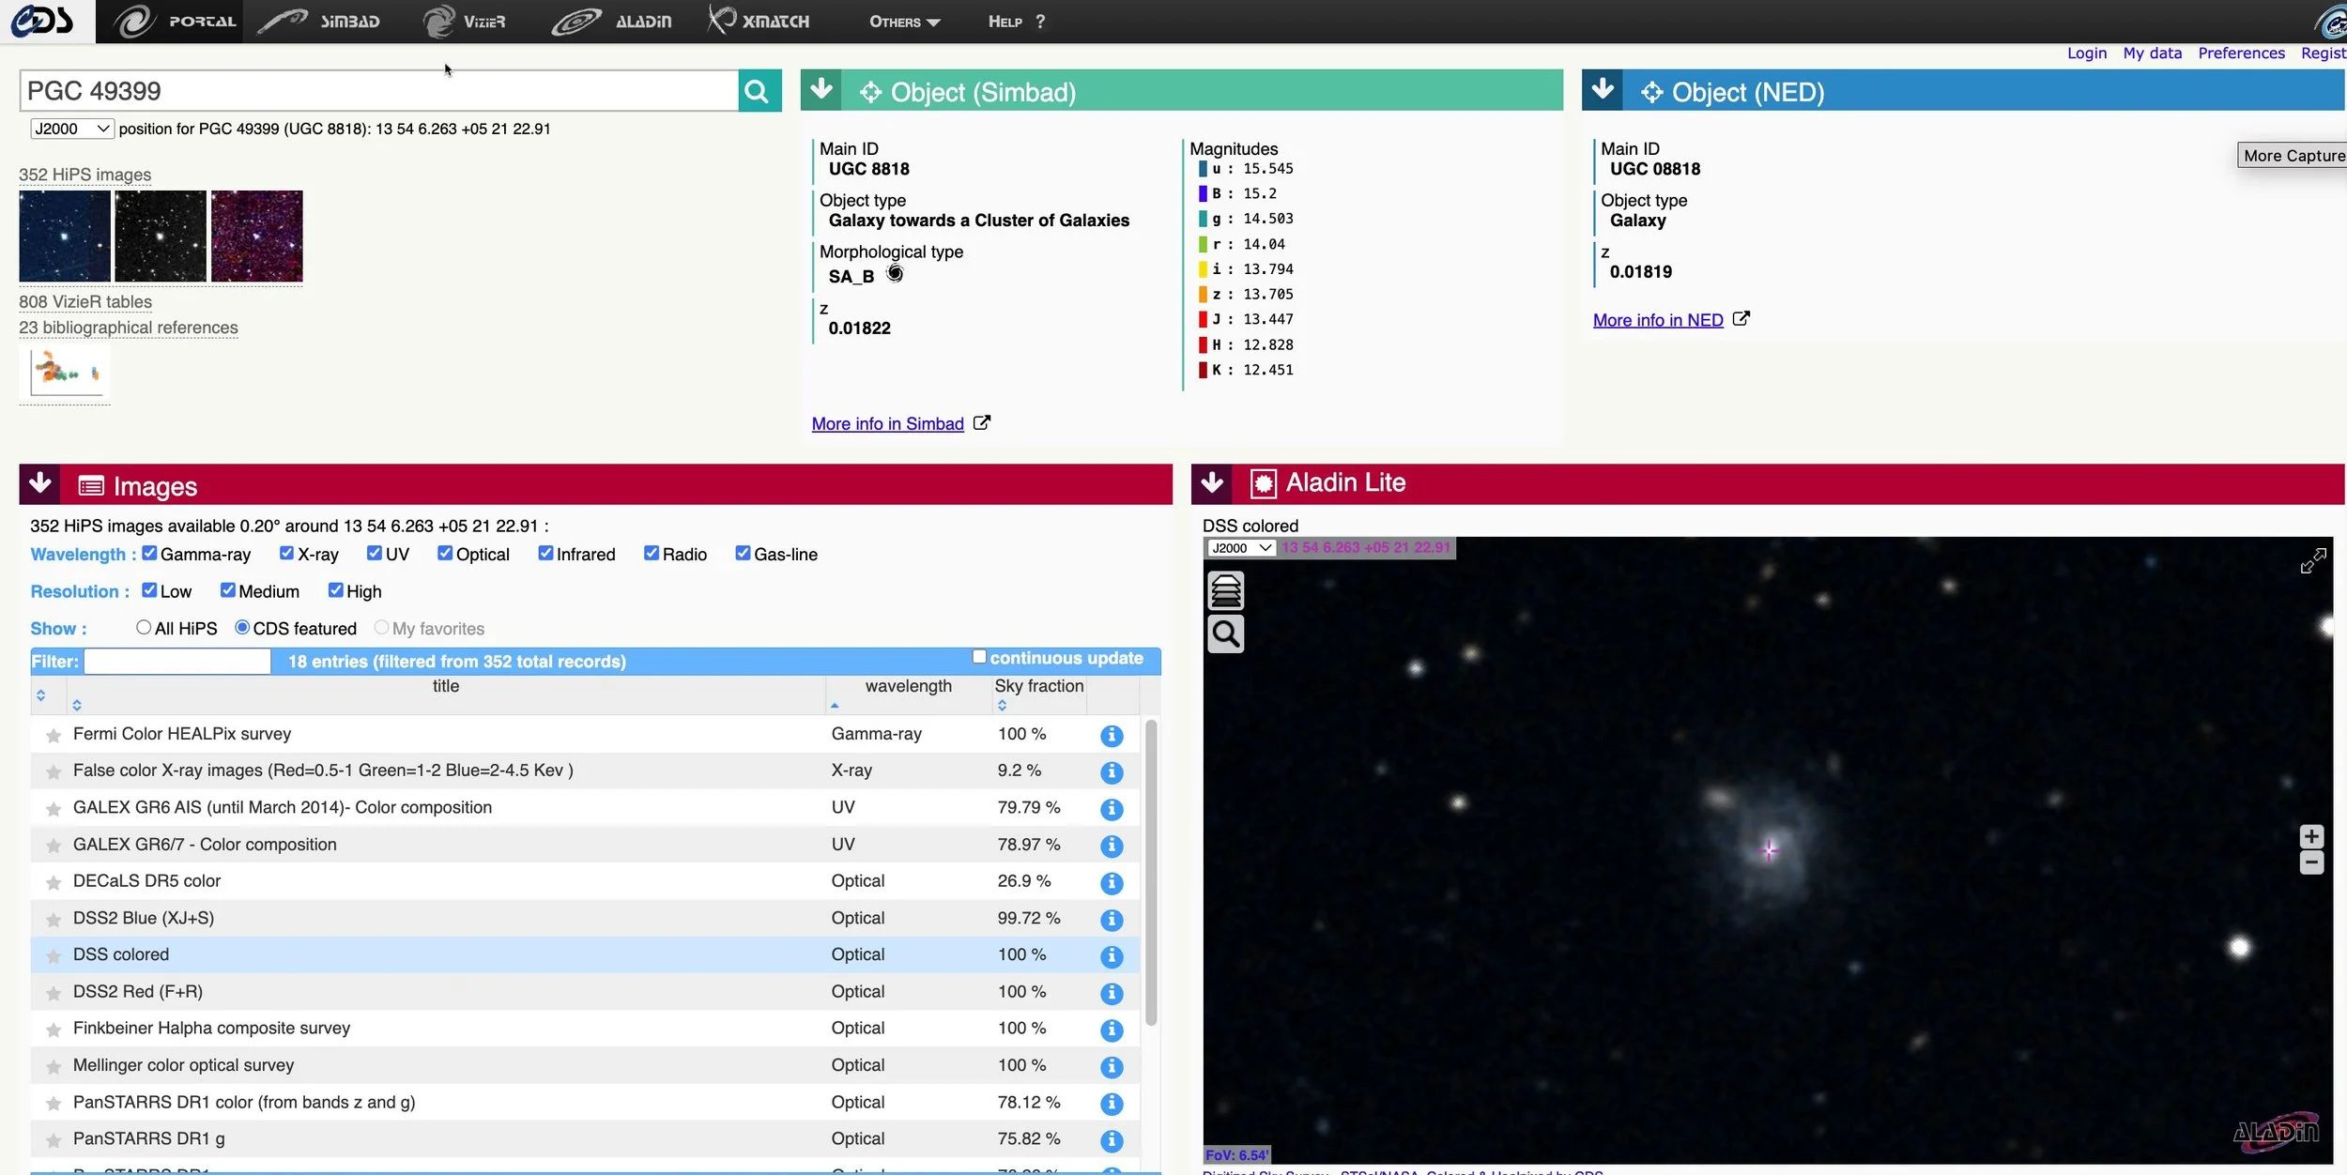Toggle the Infrared wavelength checkbox
Image resolution: width=2347 pixels, height=1175 pixels.
545,554
